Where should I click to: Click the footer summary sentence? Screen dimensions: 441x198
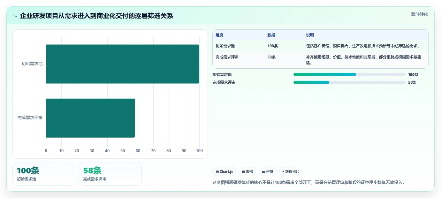point(308,183)
